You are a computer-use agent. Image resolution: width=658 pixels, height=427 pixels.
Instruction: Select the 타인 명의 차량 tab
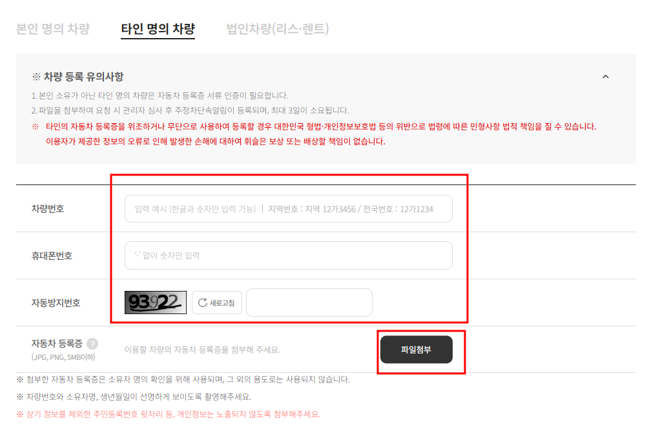158,28
